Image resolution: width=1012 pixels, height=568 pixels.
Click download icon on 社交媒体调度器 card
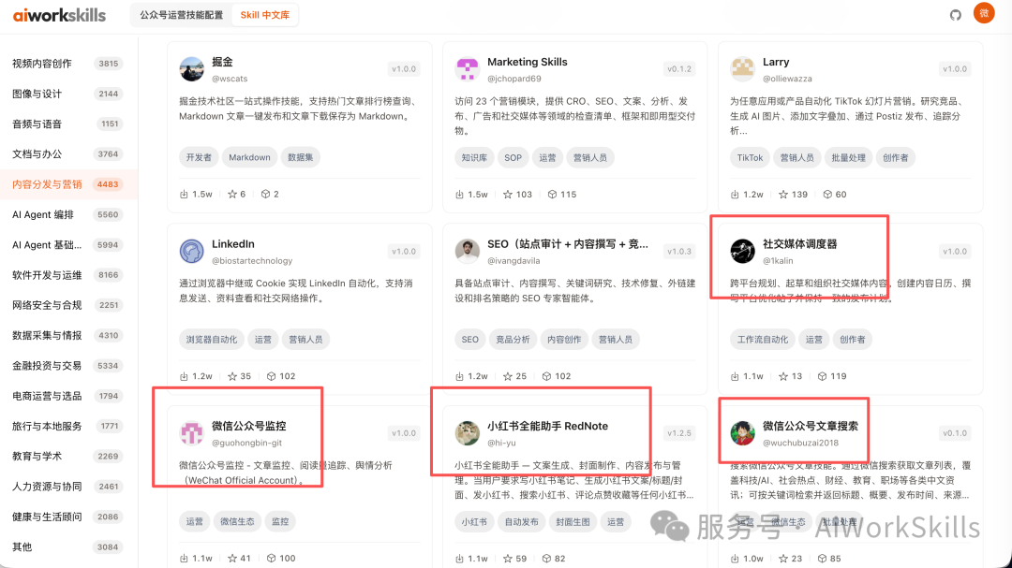point(736,376)
